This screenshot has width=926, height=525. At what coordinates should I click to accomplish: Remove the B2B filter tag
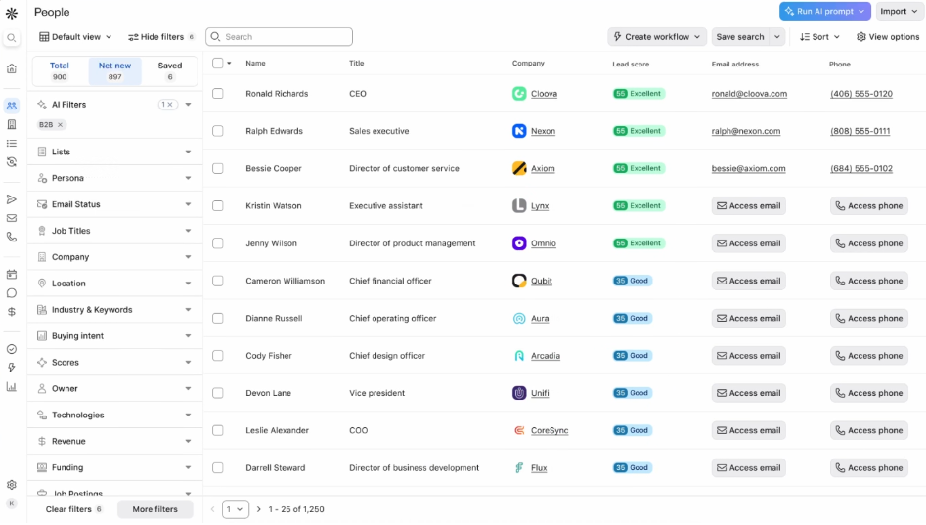(x=60, y=125)
